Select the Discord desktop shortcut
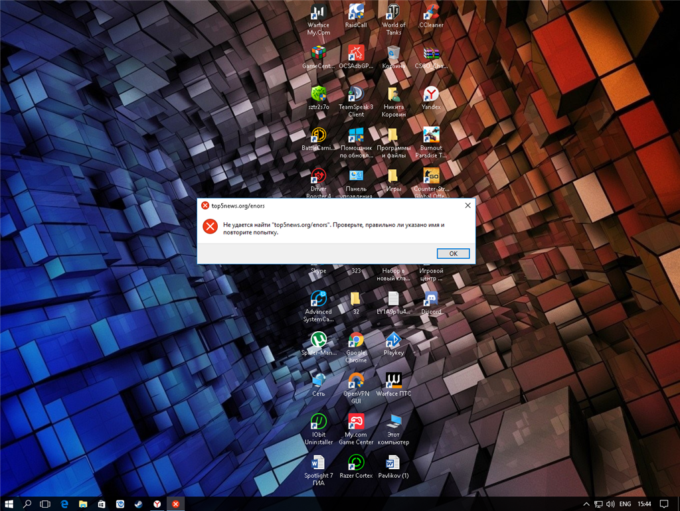This screenshot has height=511, width=680. coord(431,303)
